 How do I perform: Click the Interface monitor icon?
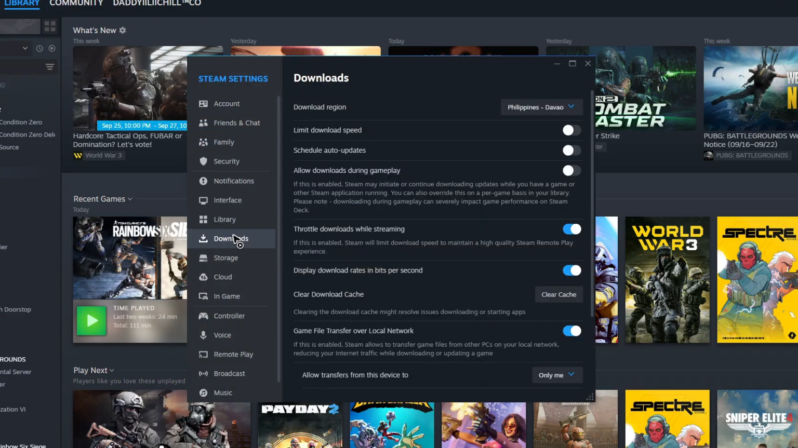click(x=203, y=200)
